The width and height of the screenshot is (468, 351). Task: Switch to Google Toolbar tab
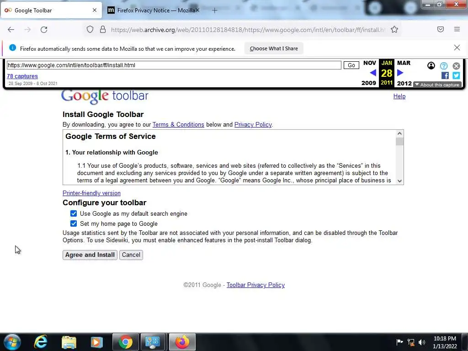click(x=51, y=10)
